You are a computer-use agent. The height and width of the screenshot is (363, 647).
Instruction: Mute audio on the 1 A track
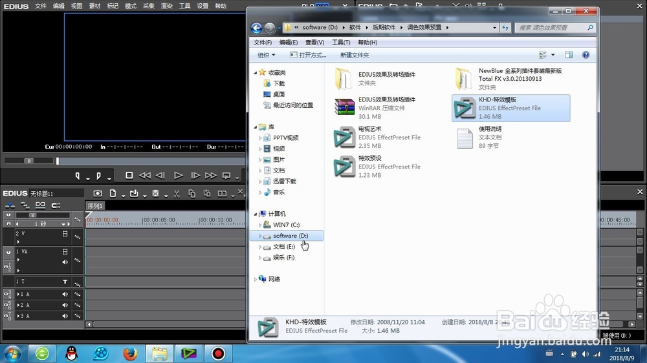coord(65,294)
